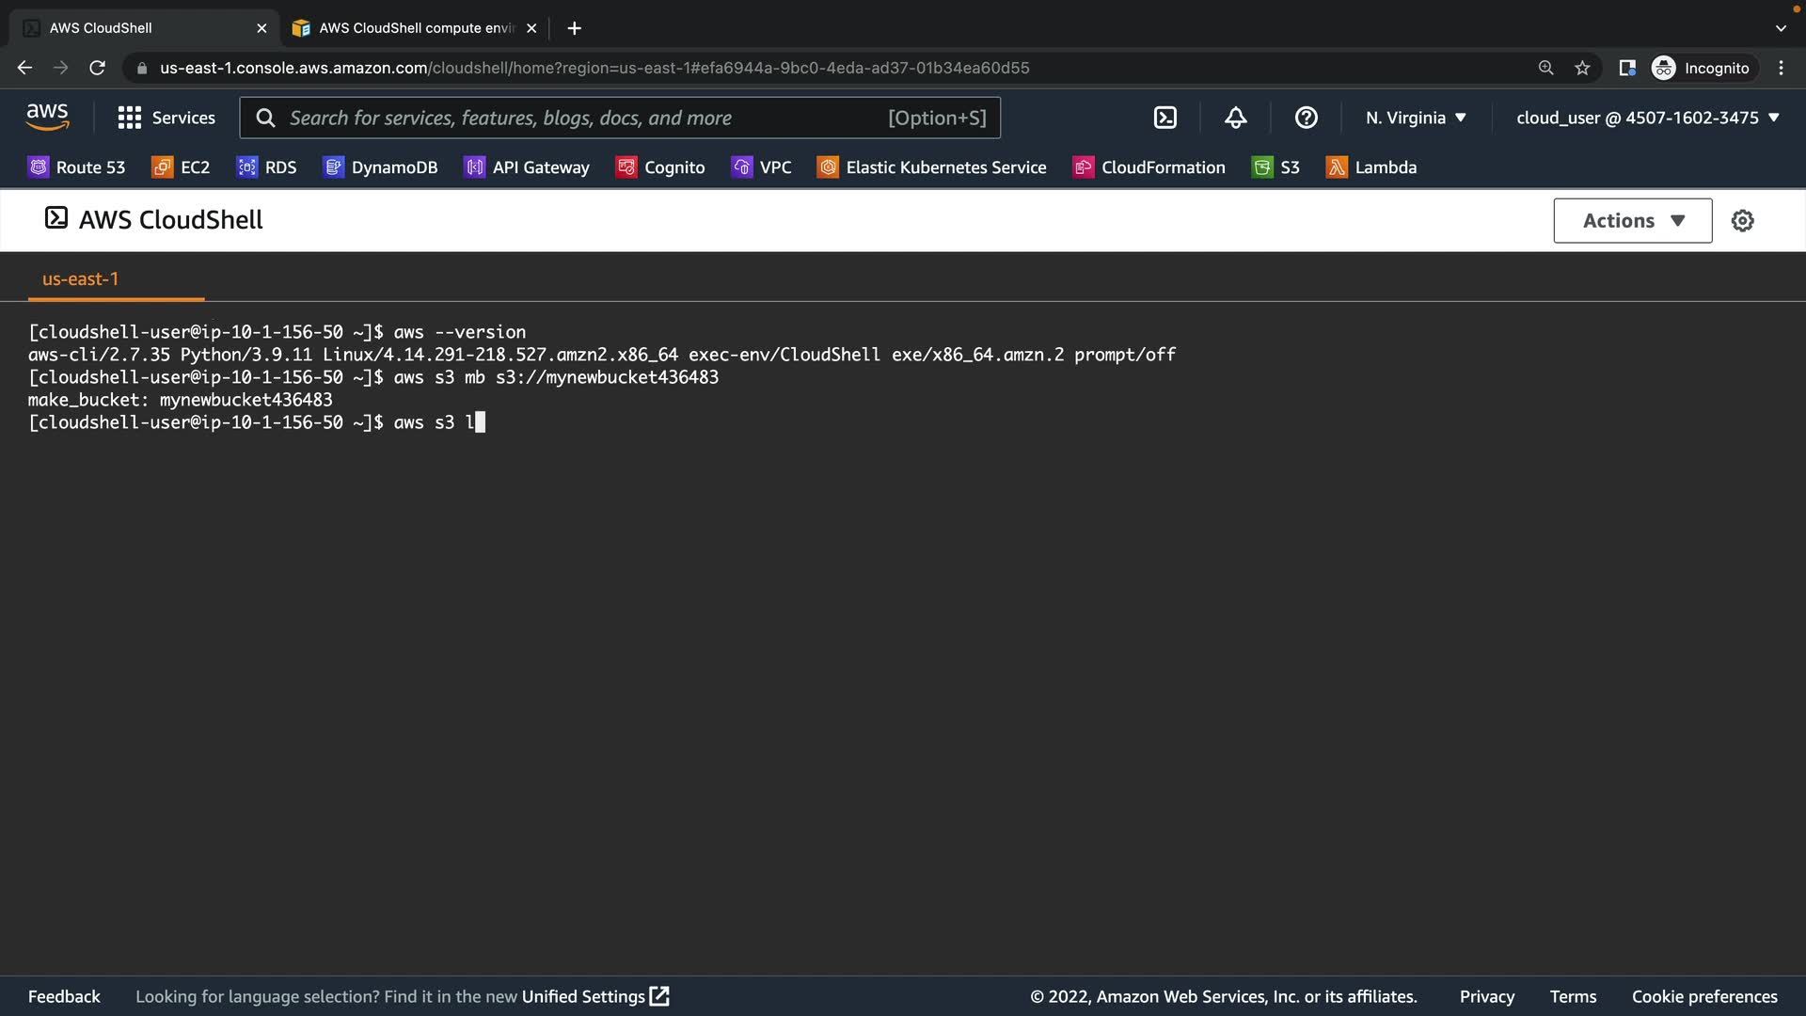Open Cookie preferences in footer
Screen dimensions: 1806x1016
1703,996
